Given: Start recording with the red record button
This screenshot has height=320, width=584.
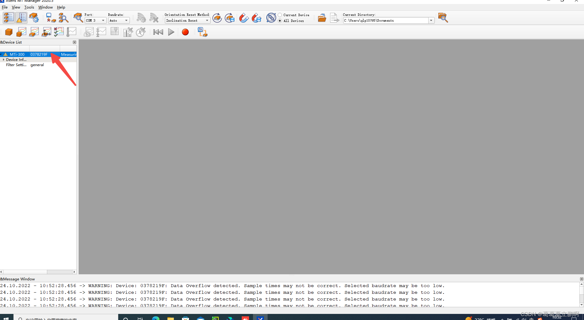Looking at the screenshot, I should tap(185, 32).
